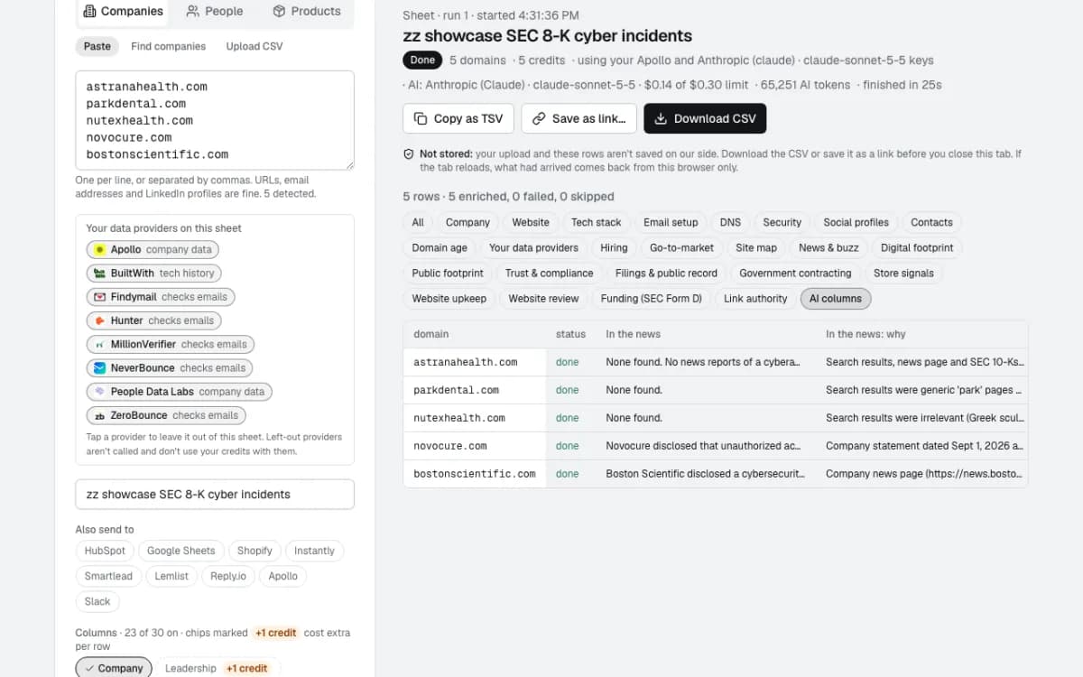
Task: Click the chain-link icon in Save as link
Action: (539, 118)
